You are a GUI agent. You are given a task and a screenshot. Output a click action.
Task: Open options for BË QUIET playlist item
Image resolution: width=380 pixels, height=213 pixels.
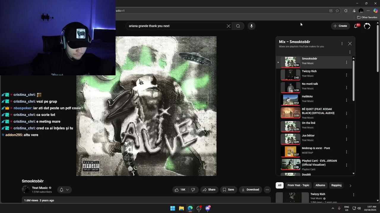pos(346,113)
